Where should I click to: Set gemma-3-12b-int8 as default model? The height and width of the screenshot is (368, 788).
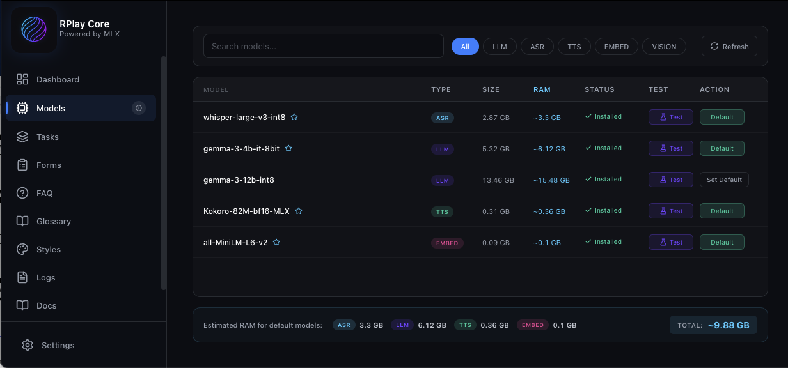[723, 180]
